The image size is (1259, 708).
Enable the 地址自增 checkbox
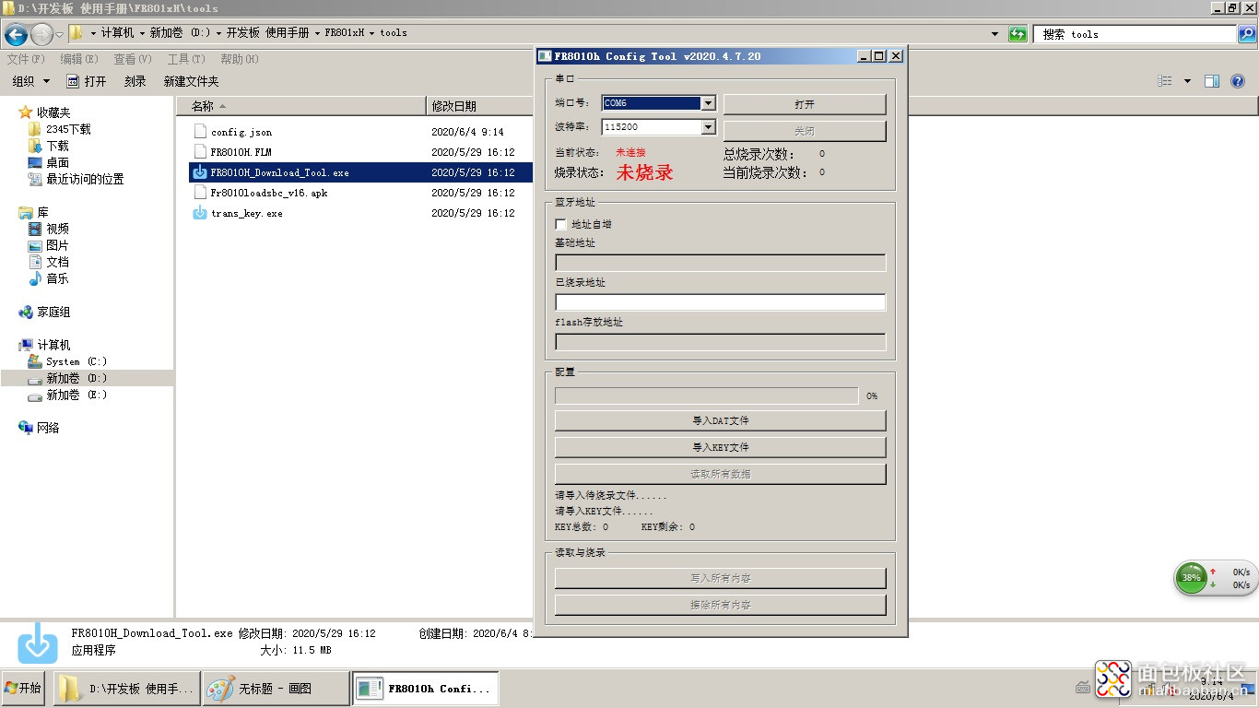[560, 224]
